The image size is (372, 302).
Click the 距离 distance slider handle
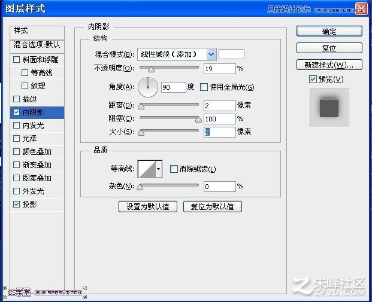point(141,106)
